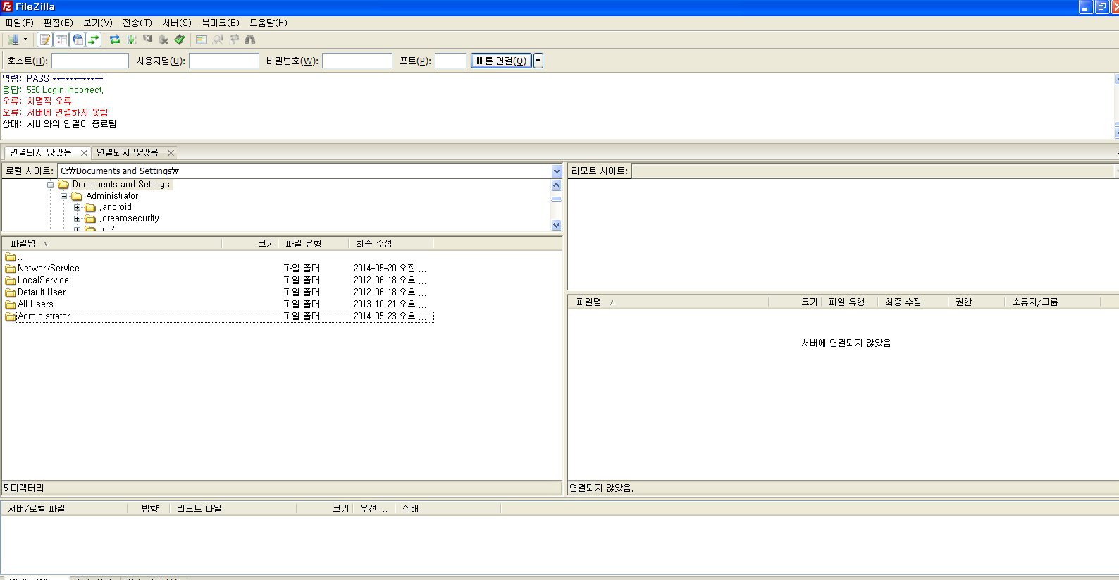Screen dimensions: 1119x580
Task: Click the 호스트(H) input field
Action: point(90,61)
